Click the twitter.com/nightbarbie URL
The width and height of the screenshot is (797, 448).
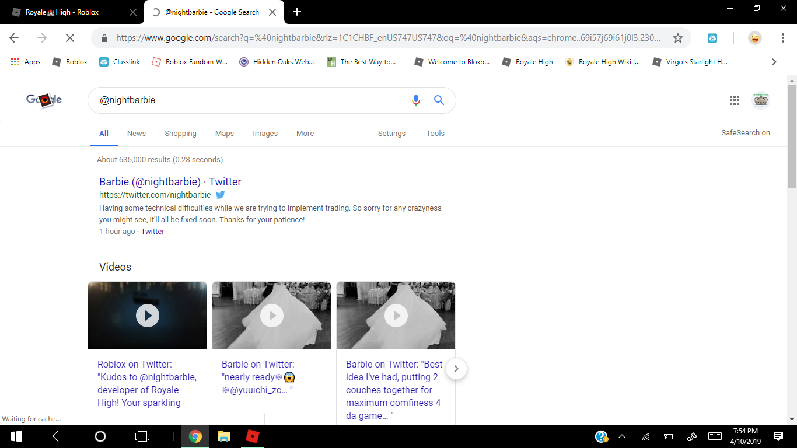pos(155,195)
